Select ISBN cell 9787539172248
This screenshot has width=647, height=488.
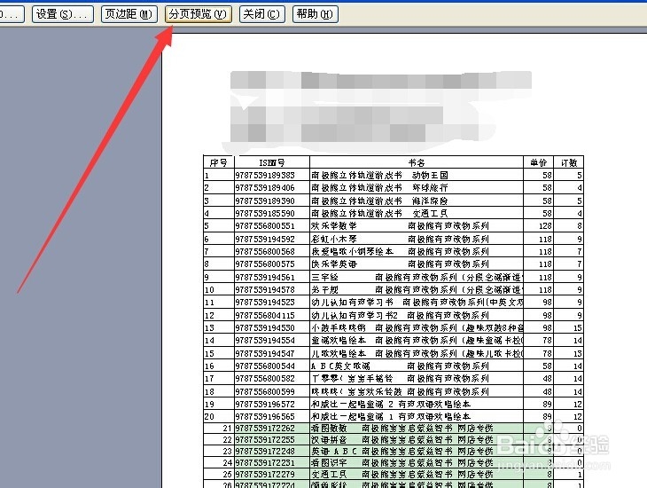(x=272, y=452)
